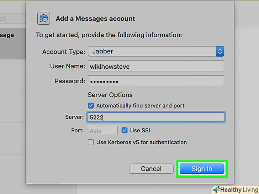Screen dimensions: 259x194
Task: Click the 'To get started' instruction text
Action: pos(109,35)
